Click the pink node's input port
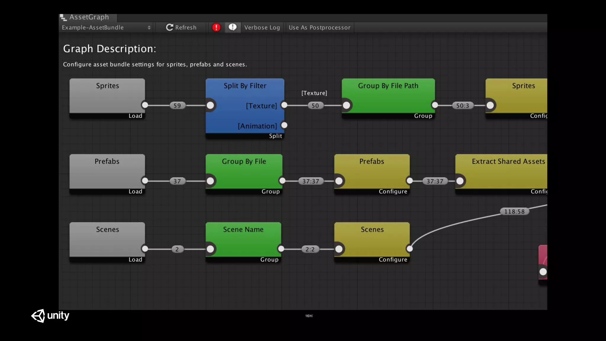Viewport: 606px width, 341px height. click(x=543, y=272)
